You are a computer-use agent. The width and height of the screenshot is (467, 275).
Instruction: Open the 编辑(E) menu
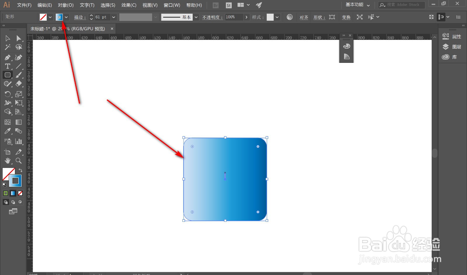pyautogui.click(x=45, y=5)
